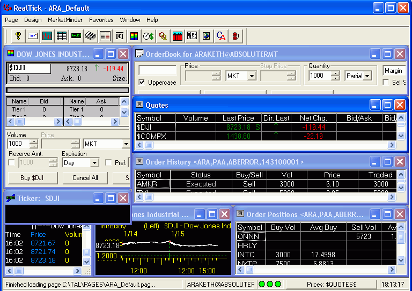Click the Symbol column header in Quotes
Viewport: 412px width, 291px height.
(x=155, y=118)
